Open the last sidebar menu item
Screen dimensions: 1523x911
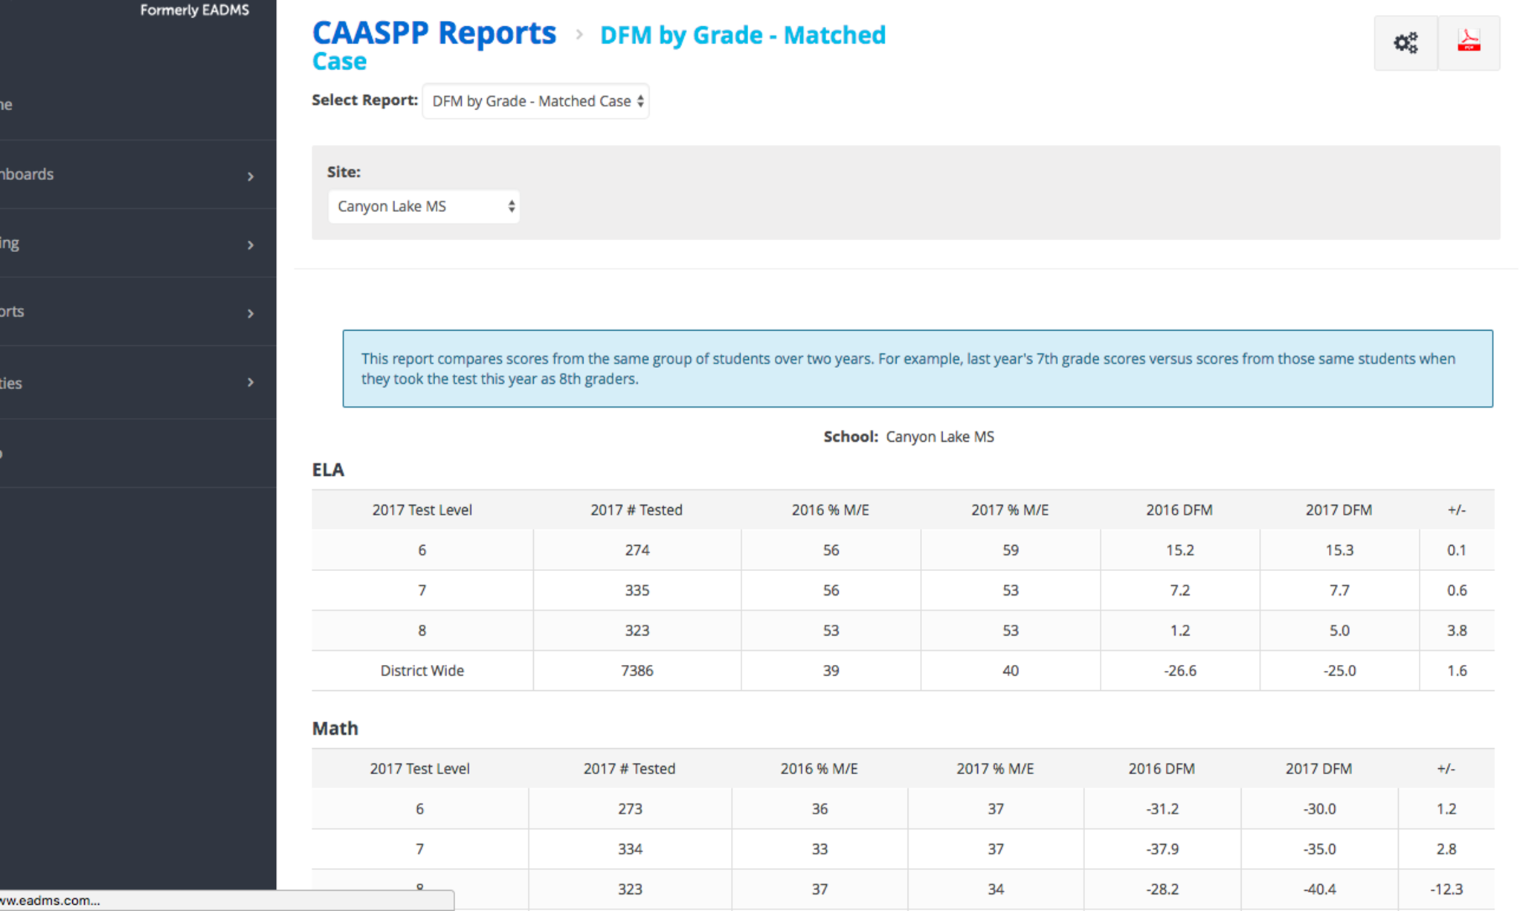[x=112, y=454]
